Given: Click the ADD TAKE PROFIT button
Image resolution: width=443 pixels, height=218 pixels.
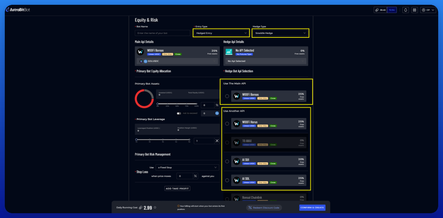Looking at the screenshot, I should [177, 188].
